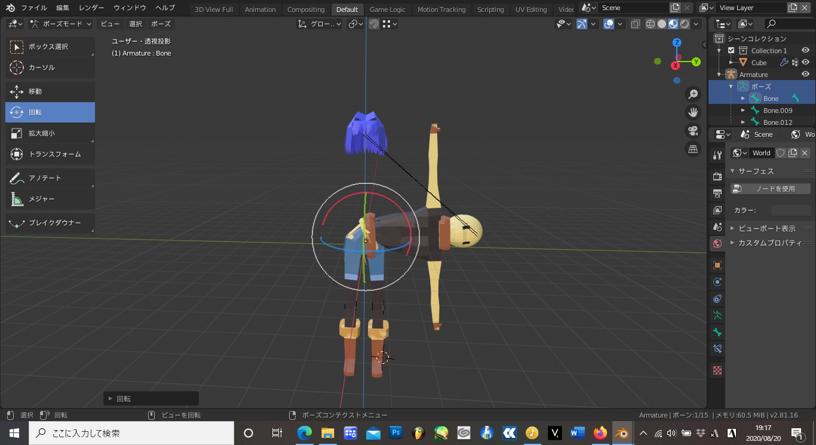Open the Object properties tab
Image resolution: width=816 pixels, height=445 pixels.
click(717, 265)
